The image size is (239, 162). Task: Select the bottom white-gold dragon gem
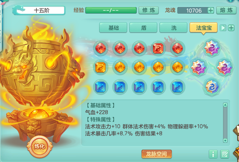coord(212,87)
